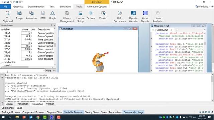Tick the Ts4 variable checkbox
Screen dimensions: 214x120
(x=5, y=39)
